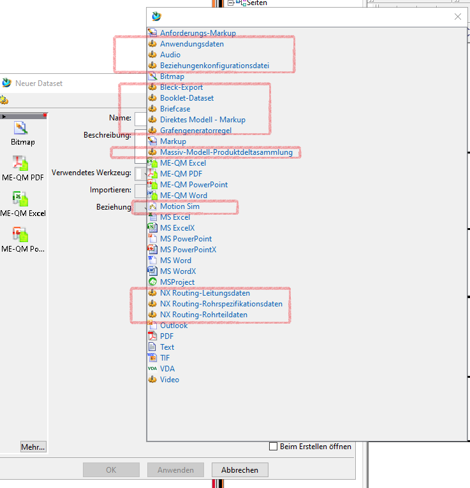This screenshot has width=470, height=488.
Task: Click the MS WordX icon
Action: 152,271
